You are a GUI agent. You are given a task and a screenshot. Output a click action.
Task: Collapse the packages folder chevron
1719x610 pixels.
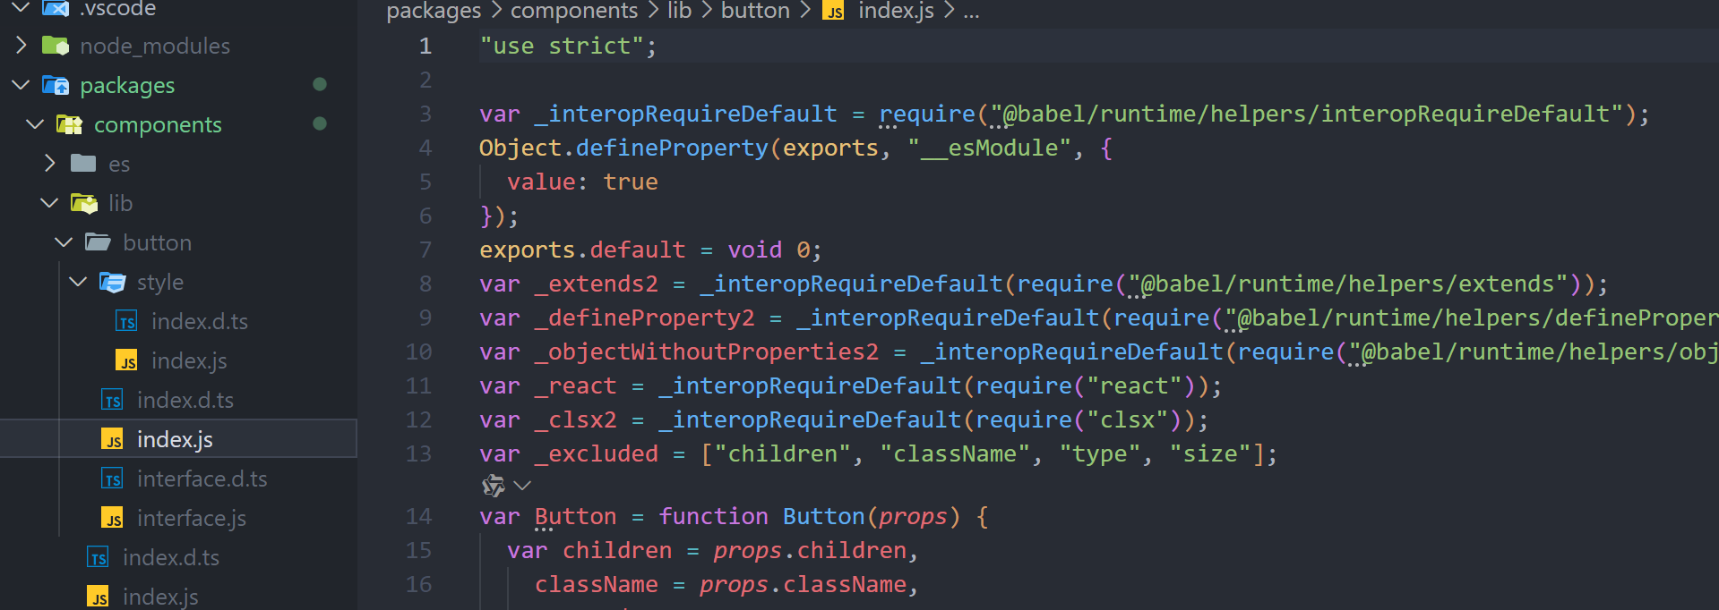click(x=21, y=85)
